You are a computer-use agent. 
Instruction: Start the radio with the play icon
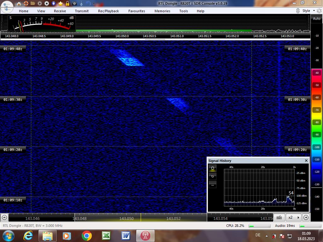pos(40,3)
